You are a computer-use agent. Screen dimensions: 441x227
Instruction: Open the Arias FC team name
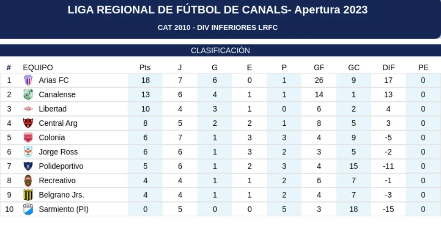click(x=53, y=80)
